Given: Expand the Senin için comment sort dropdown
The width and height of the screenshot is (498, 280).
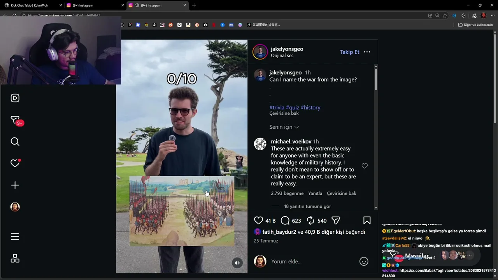Looking at the screenshot, I should point(284,127).
